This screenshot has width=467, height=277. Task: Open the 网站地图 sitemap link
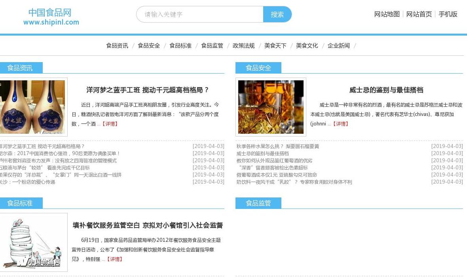click(387, 14)
